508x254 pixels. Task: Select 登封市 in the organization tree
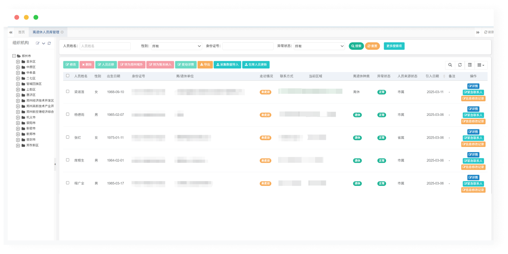(x=31, y=140)
